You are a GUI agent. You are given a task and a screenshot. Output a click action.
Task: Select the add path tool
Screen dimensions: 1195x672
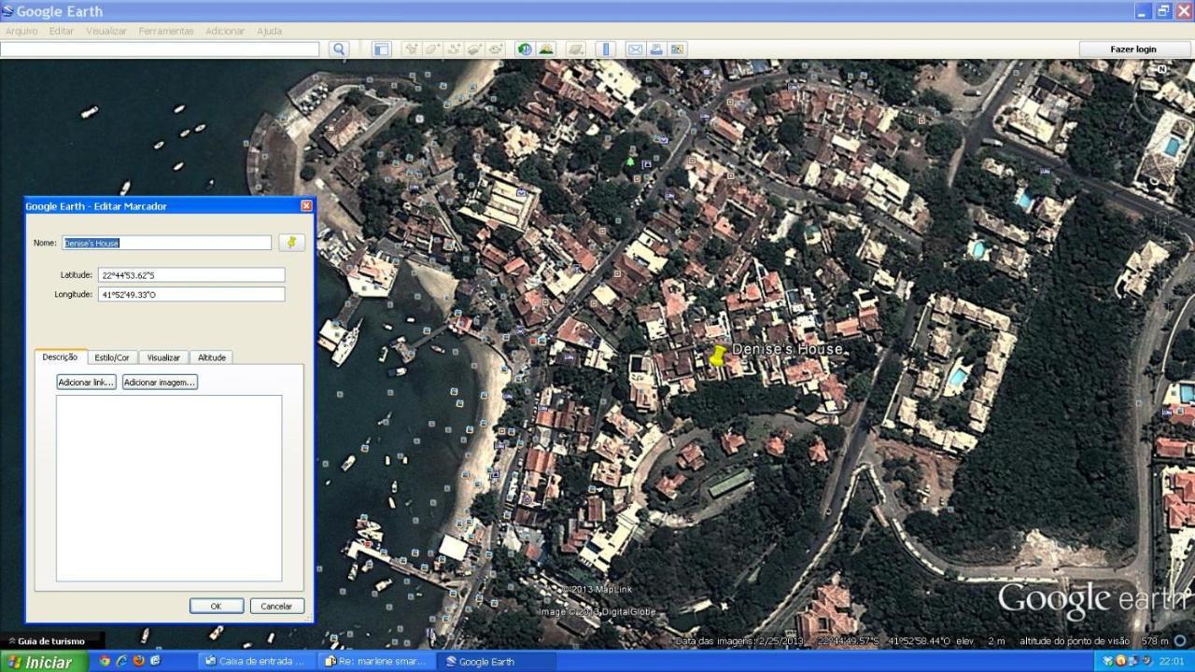pos(455,49)
